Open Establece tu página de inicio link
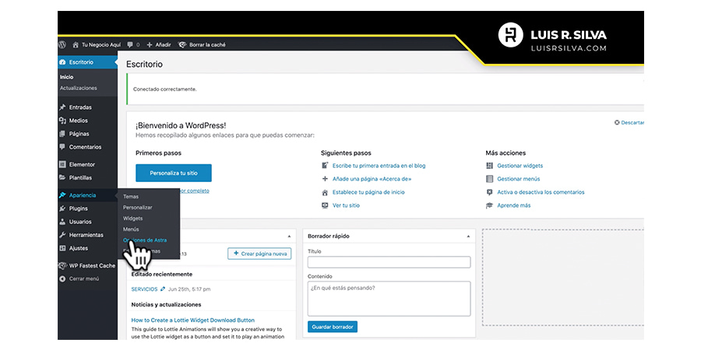The image size is (701, 350). coord(369,192)
